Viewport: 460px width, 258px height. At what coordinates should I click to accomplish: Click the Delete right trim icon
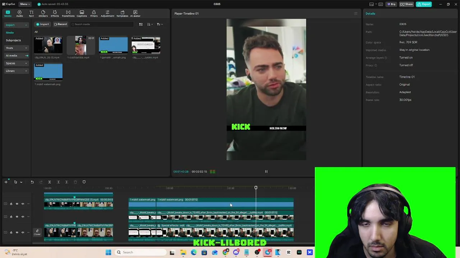[66, 182]
